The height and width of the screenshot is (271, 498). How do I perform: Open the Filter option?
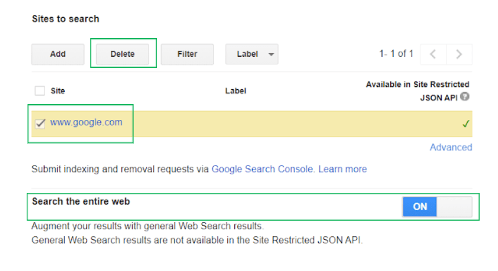[x=187, y=54]
